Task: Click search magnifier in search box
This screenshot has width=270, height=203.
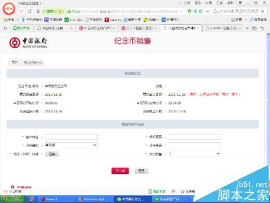Action: pos(262,11)
